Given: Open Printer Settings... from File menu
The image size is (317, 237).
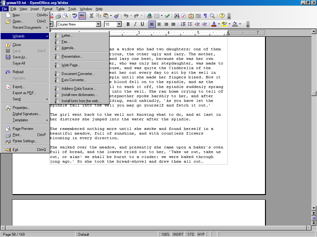Looking at the screenshot, I should click(25, 141).
